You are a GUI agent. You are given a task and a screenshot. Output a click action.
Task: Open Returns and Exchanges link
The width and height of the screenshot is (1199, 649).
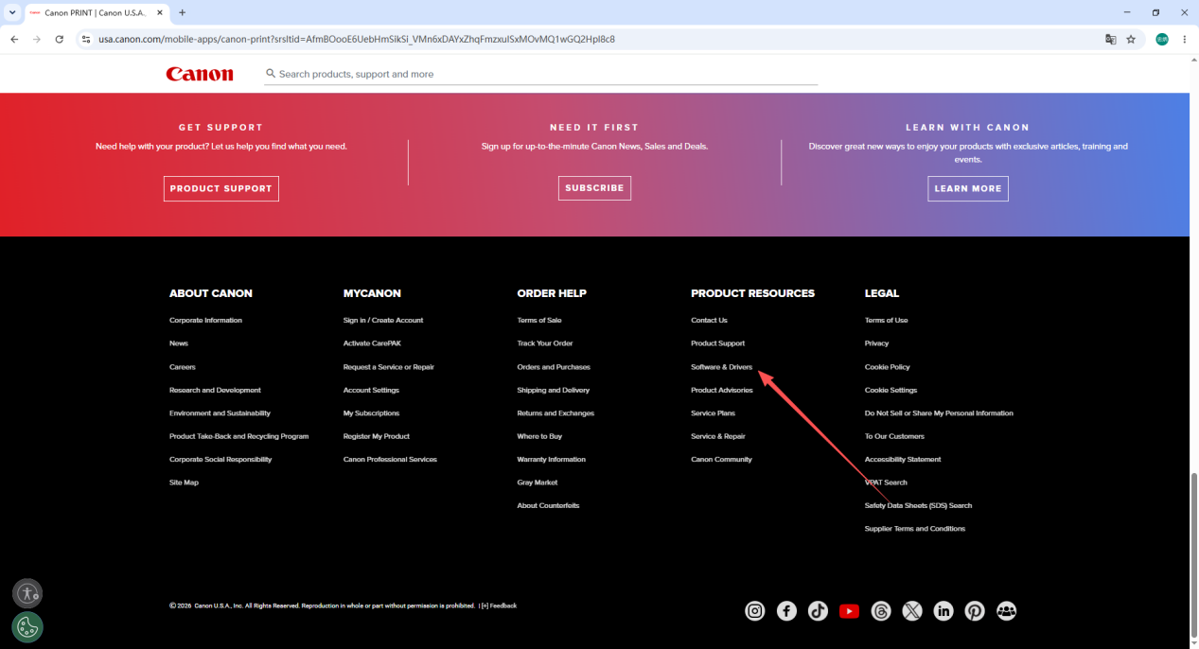coord(555,413)
